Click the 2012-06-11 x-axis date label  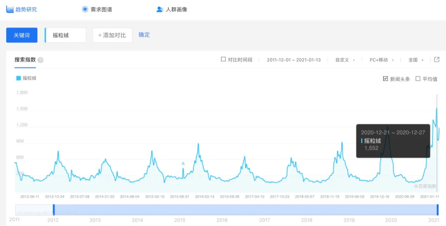[30, 196]
